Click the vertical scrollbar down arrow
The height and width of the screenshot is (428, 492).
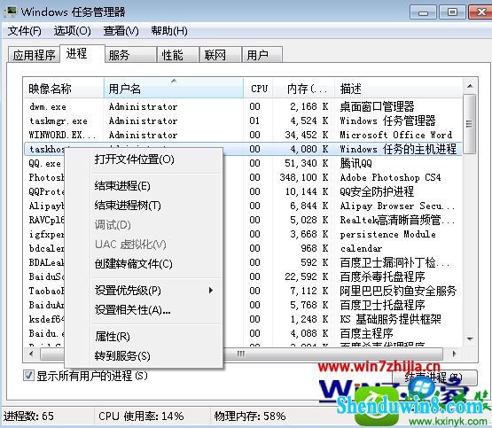(470, 339)
